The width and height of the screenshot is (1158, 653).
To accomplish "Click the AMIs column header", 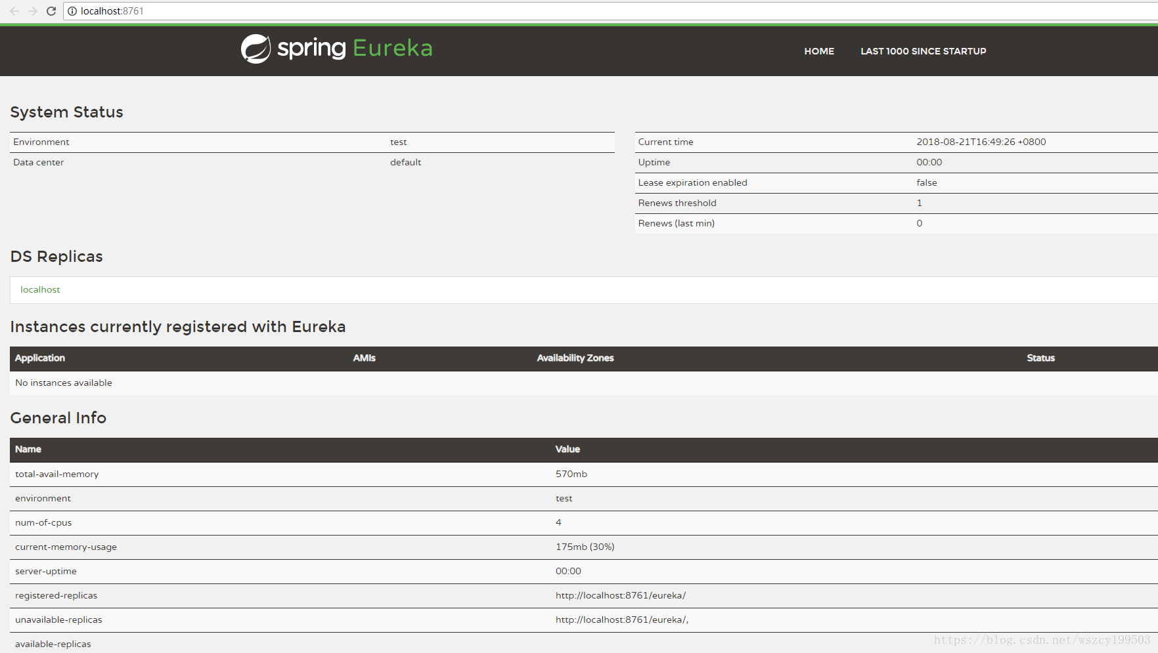I will pos(365,358).
